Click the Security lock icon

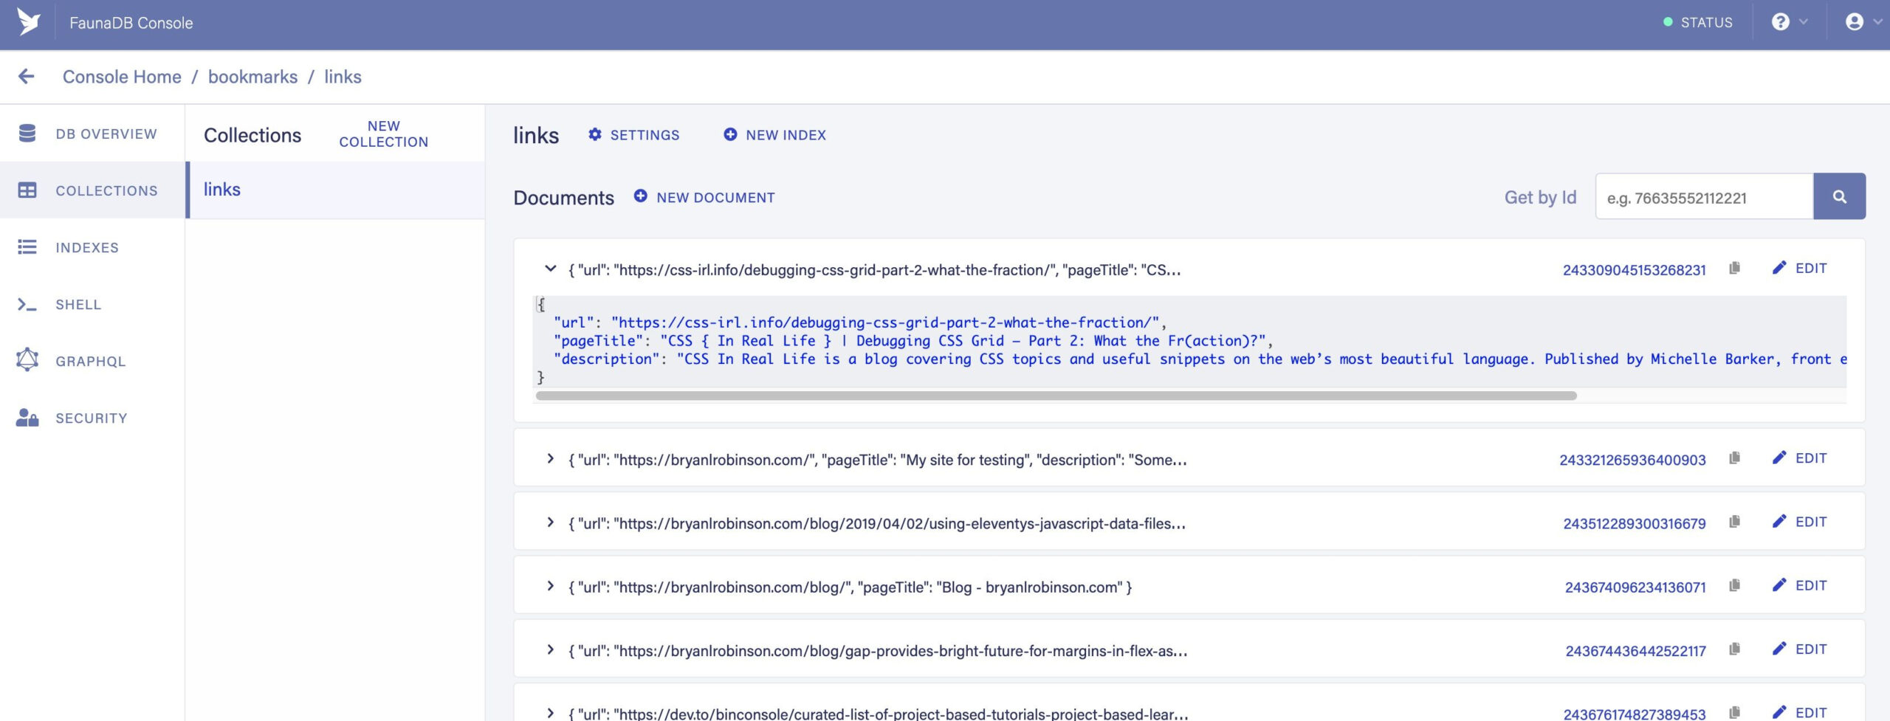tap(27, 418)
